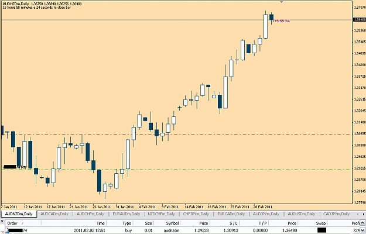The width and height of the screenshot is (366, 234).
Task: Click the Price header next to Swap
Action: coord(283,223)
